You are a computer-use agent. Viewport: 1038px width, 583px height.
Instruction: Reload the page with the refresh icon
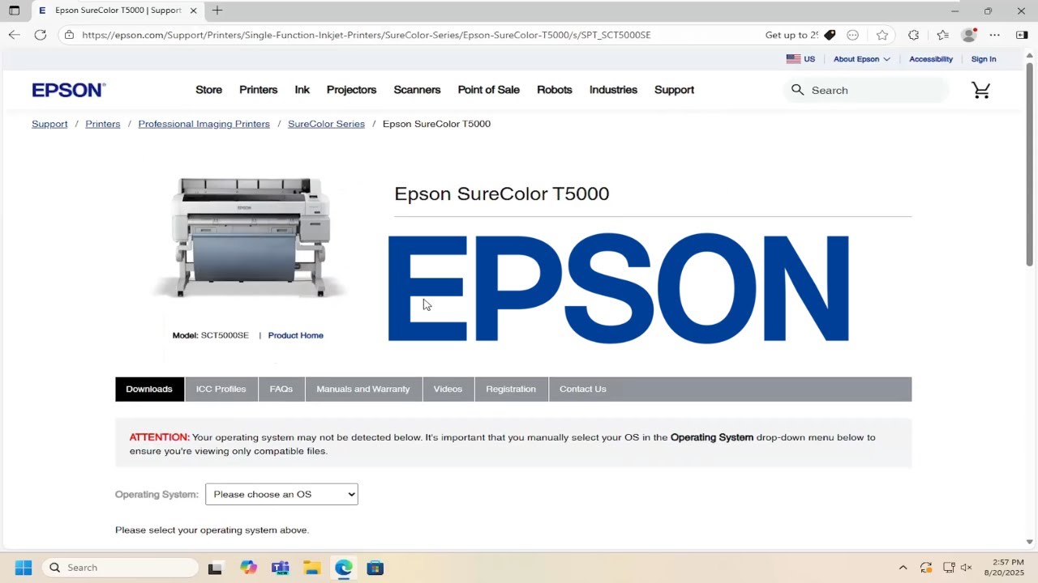point(41,35)
